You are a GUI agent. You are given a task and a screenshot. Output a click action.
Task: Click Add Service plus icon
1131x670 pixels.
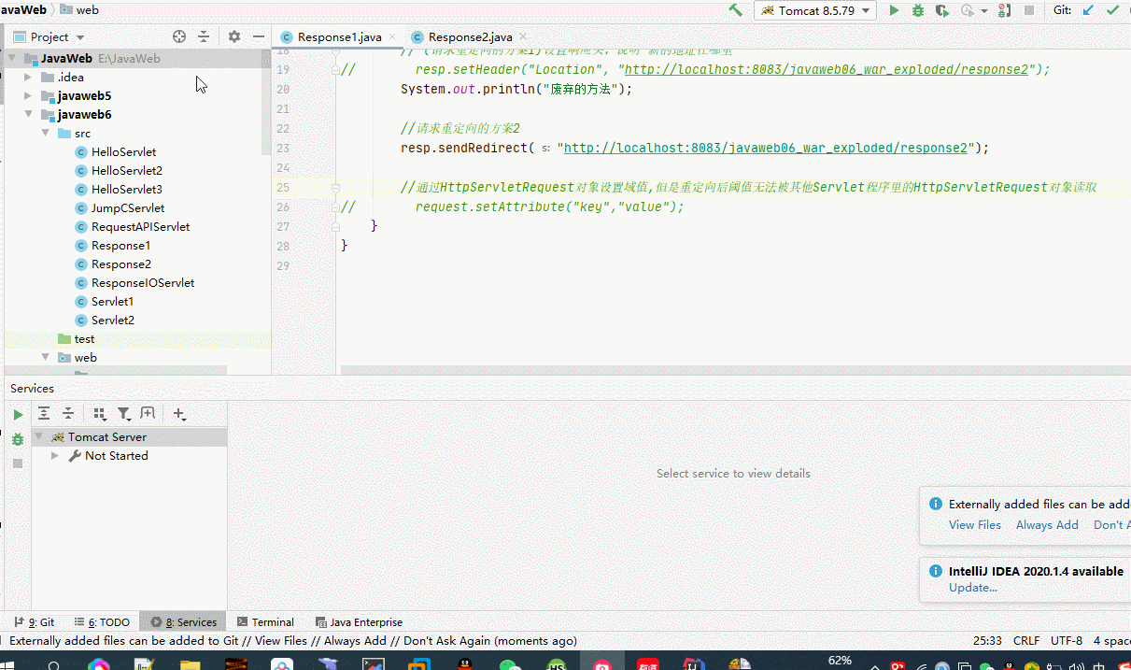(x=179, y=413)
